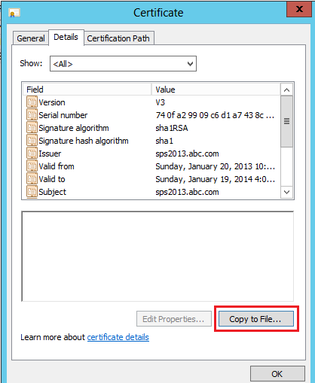This screenshot has height=383, width=315.
Task: Open the Certification Path tab
Action: tap(118, 38)
